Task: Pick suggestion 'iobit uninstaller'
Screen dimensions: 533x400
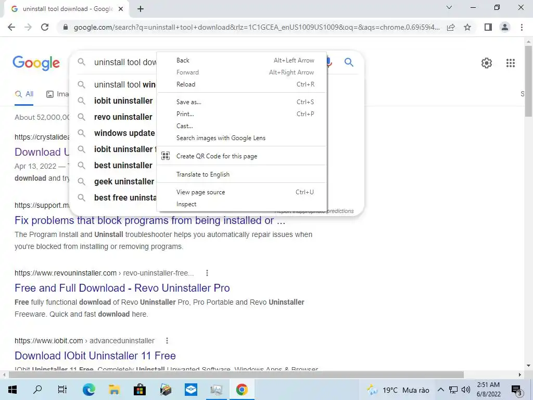Action: [x=123, y=101]
